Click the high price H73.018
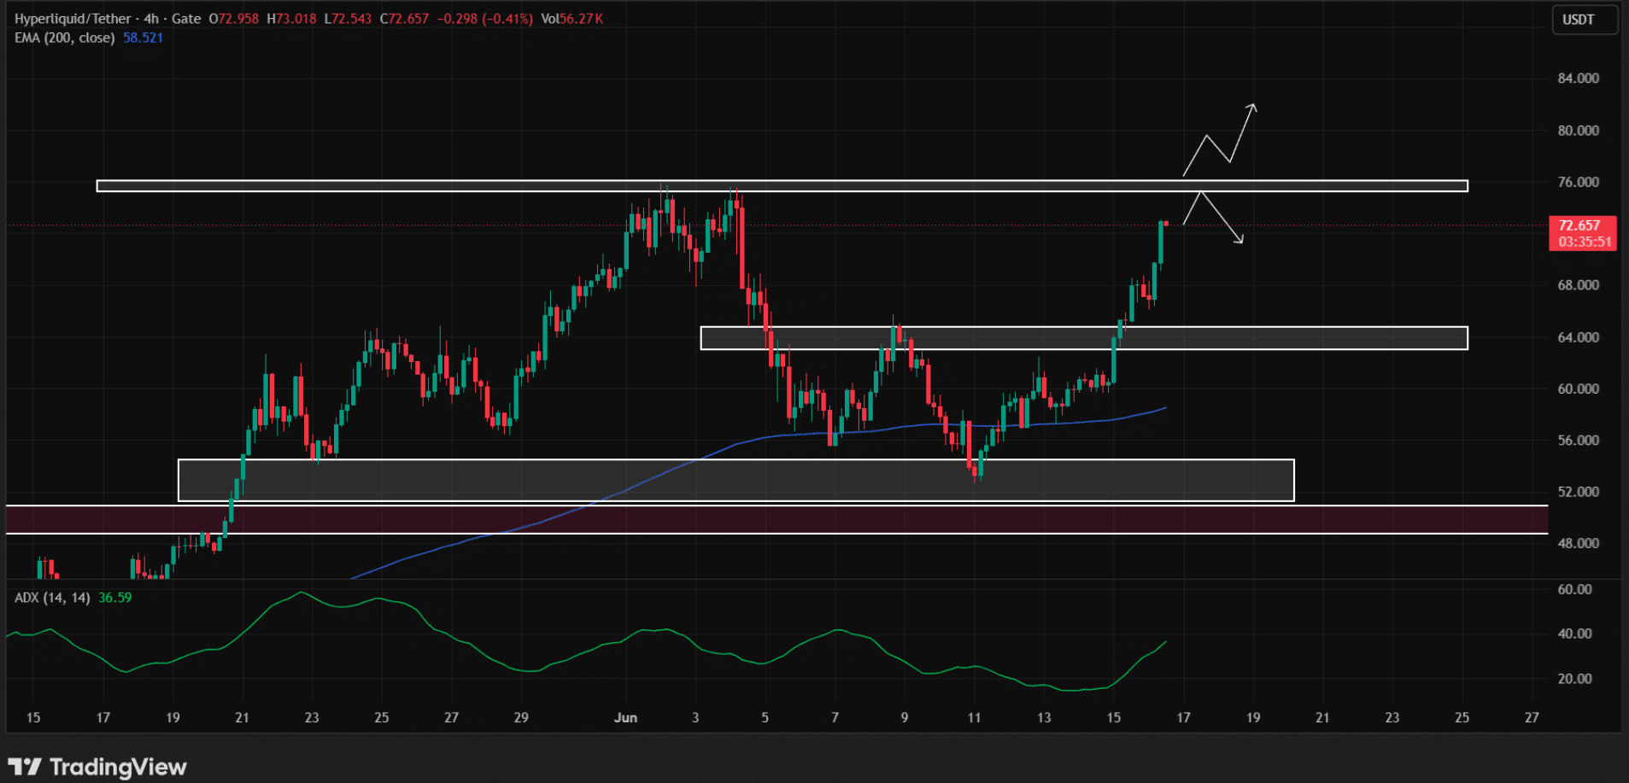 pyautogui.click(x=291, y=19)
